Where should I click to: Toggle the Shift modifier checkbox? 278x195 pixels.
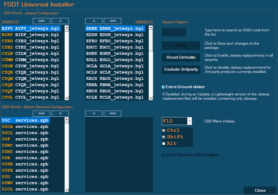point(164,137)
